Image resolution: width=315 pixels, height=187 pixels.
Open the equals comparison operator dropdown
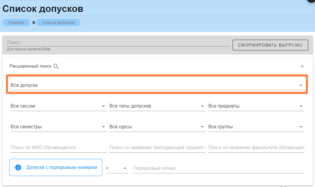click(x=117, y=168)
